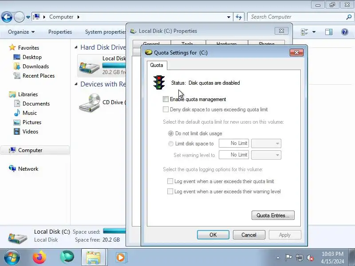Expand the address bar history dropdown

(x=229, y=17)
